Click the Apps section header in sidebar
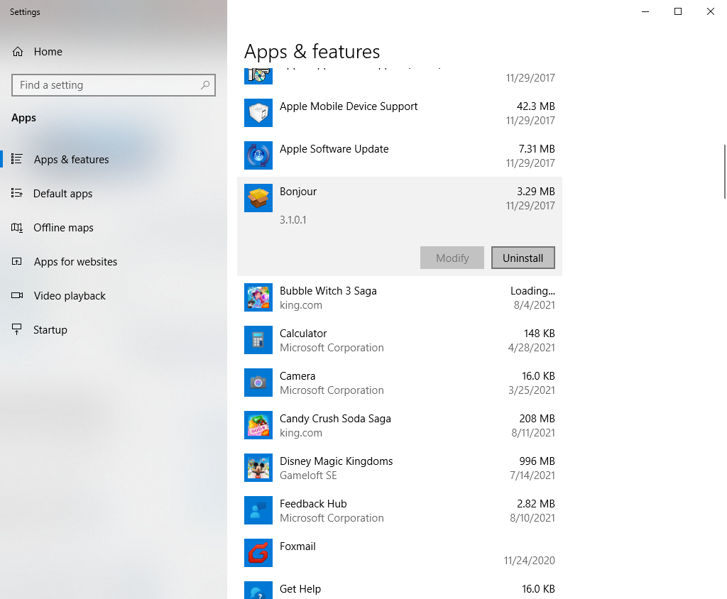 pyautogui.click(x=23, y=118)
